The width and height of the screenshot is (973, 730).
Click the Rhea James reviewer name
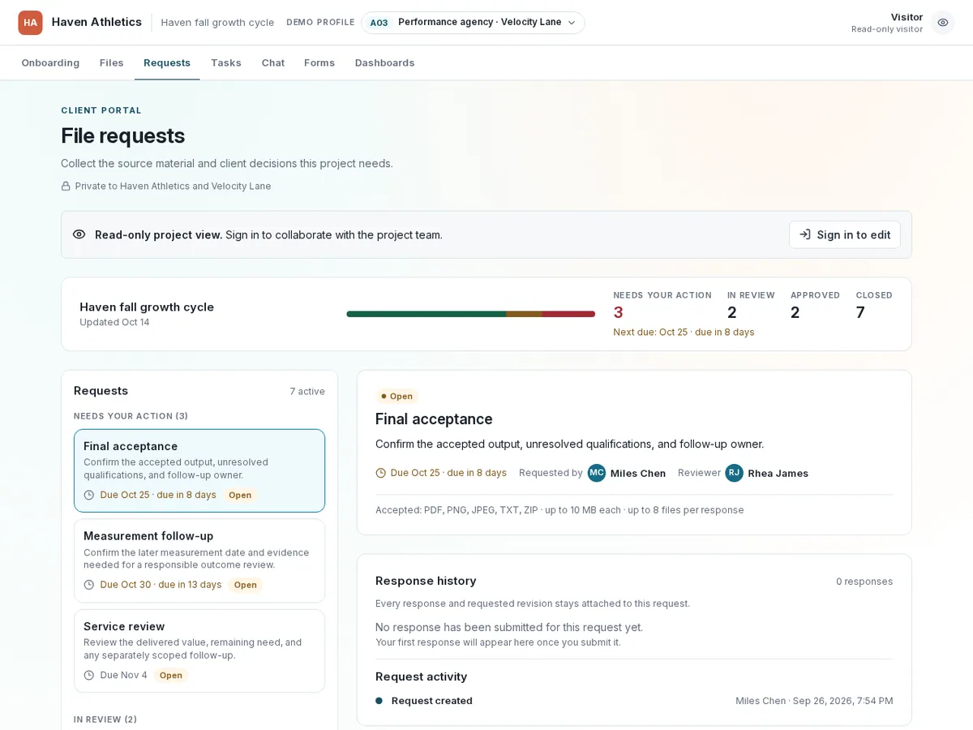pos(778,474)
